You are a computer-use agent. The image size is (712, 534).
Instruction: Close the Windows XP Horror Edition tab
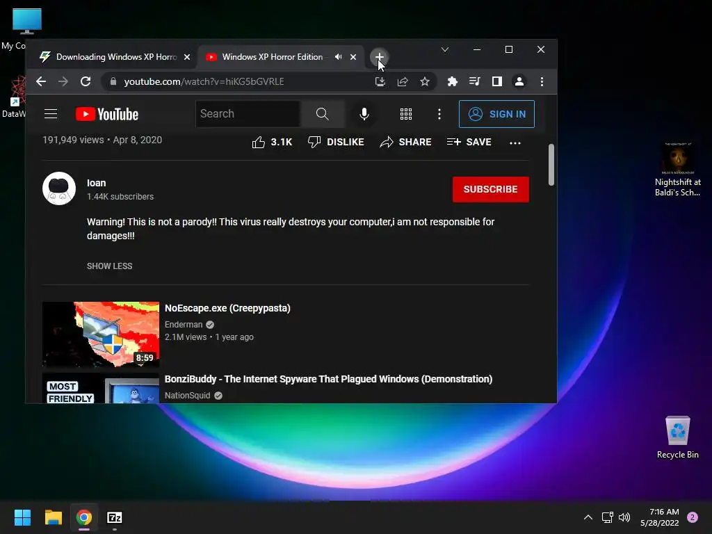pos(353,57)
